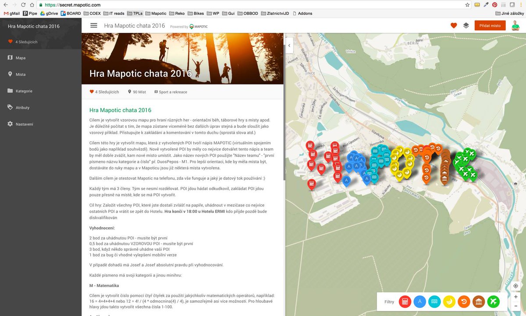Screen dimensions: 526x316
Task: Click 4 Sledujících under the banner image
Action: 104,92
